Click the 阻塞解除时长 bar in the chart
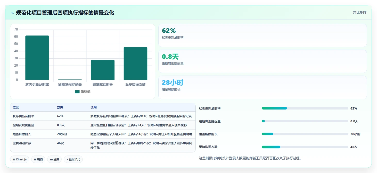 tap(103, 70)
